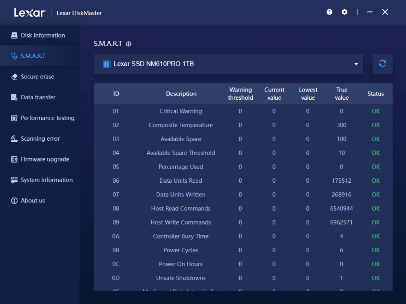This screenshot has height=304, width=406.
Task: Expand the drive selection dropdown arrow
Action: [356, 64]
